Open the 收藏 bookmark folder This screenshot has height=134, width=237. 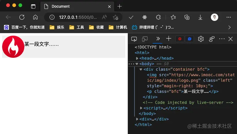pos(96,27)
